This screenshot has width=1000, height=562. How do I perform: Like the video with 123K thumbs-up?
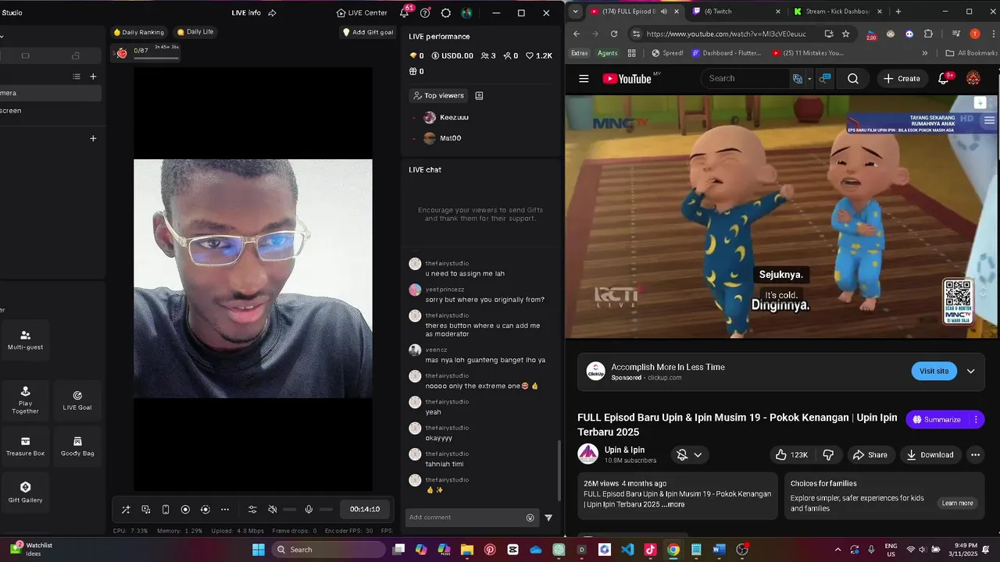(x=791, y=454)
